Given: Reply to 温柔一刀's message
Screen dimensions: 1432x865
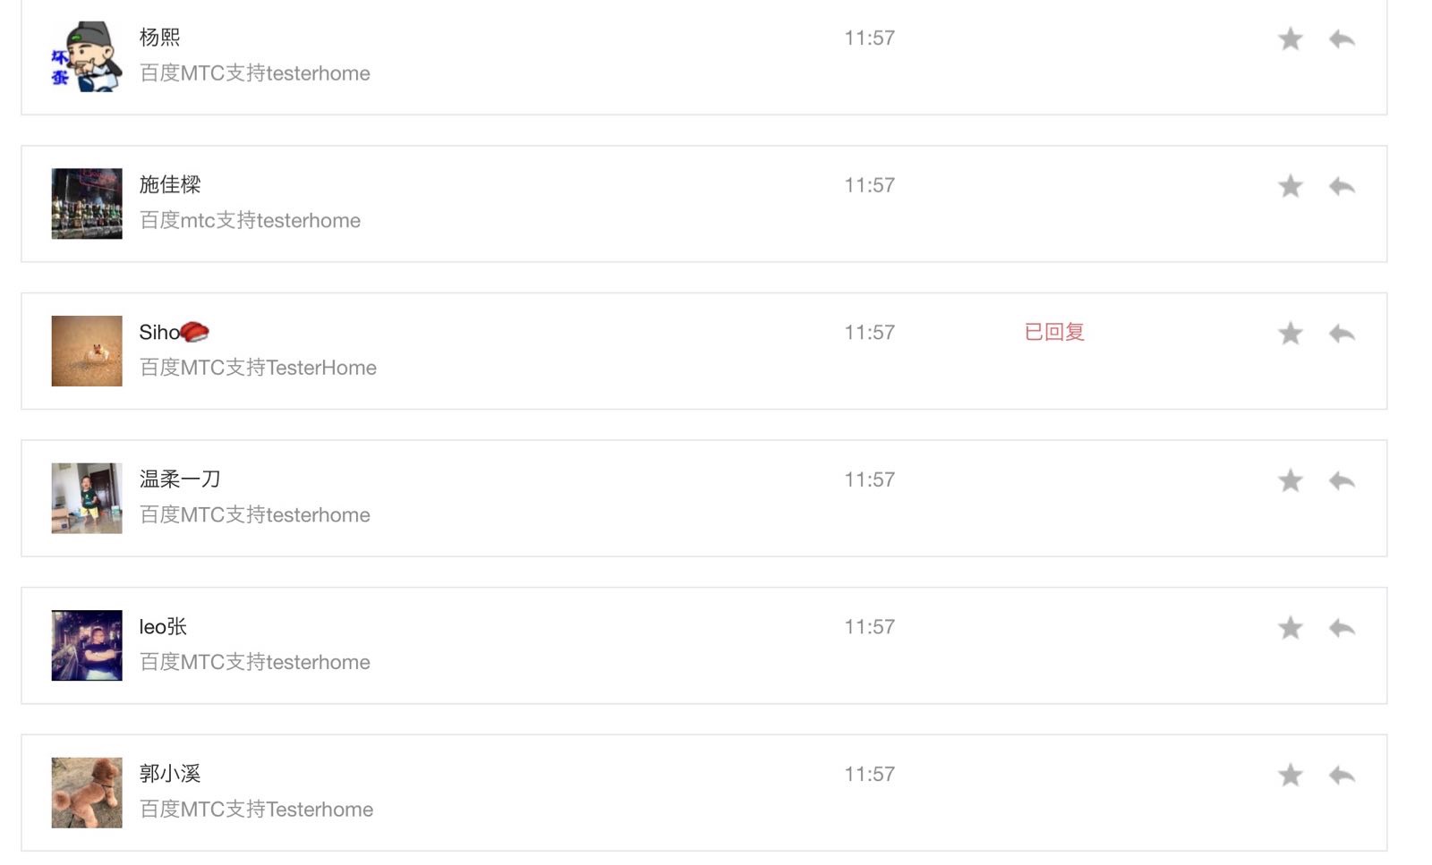Looking at the screenshot, I should click(1342, 480).
